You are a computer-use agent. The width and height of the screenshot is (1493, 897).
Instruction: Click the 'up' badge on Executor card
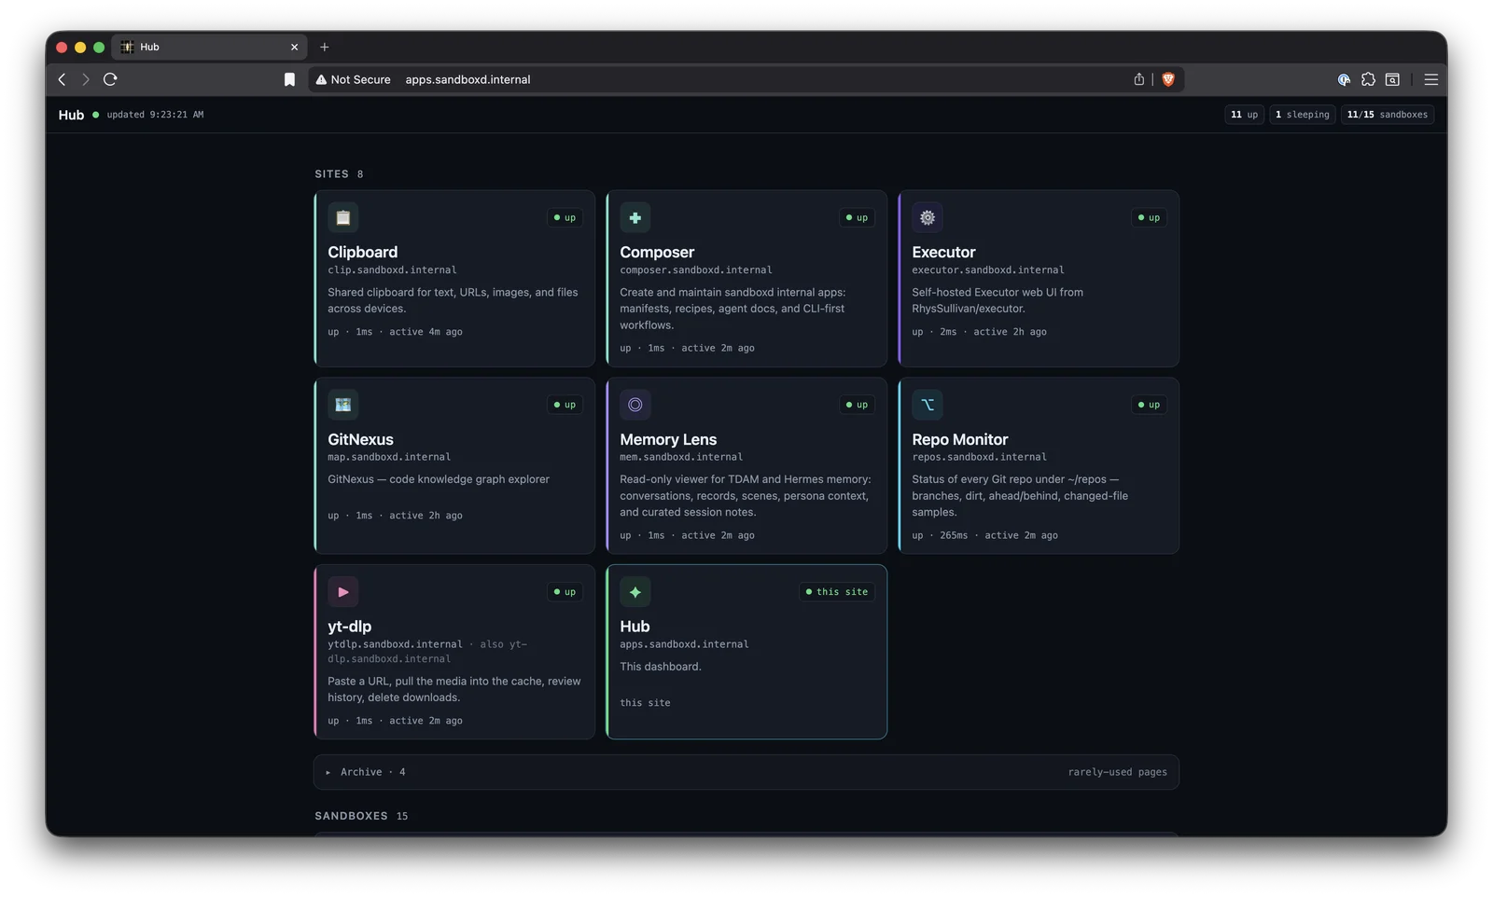tap(1149, 217)
